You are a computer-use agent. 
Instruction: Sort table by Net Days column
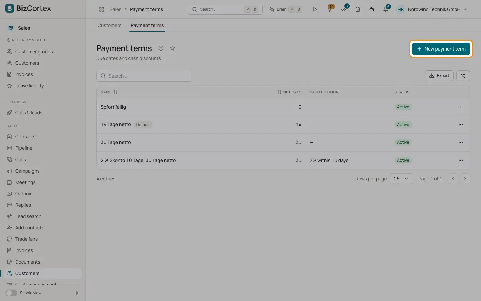point(289,92)
